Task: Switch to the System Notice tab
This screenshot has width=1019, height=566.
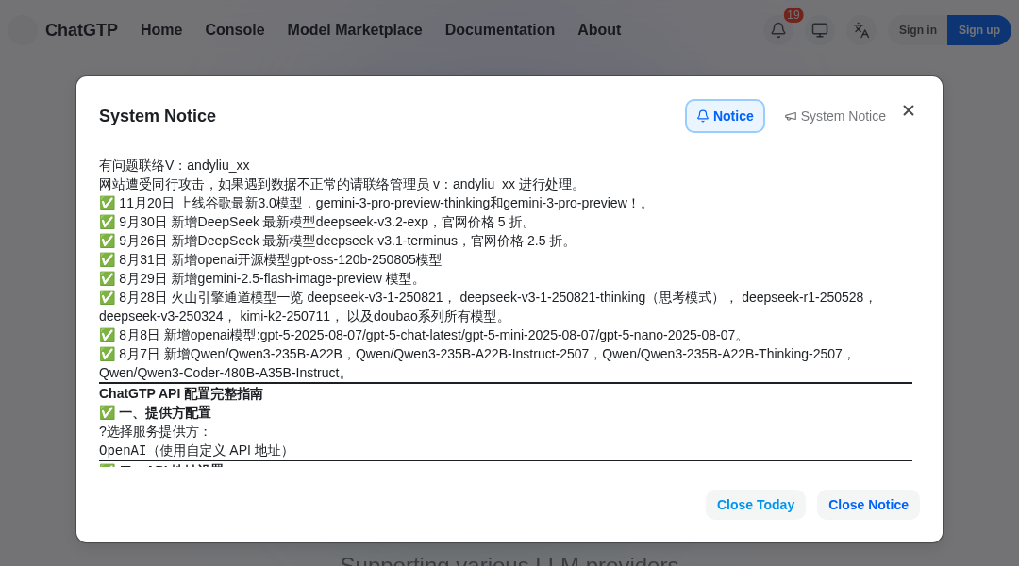Action: coord(835,116)
